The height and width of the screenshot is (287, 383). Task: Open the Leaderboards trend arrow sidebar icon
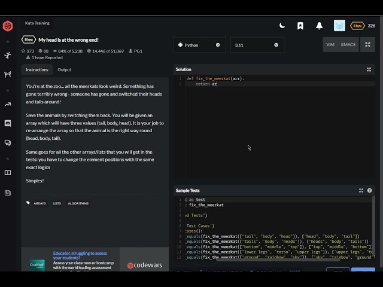click(x=8, y=105)
